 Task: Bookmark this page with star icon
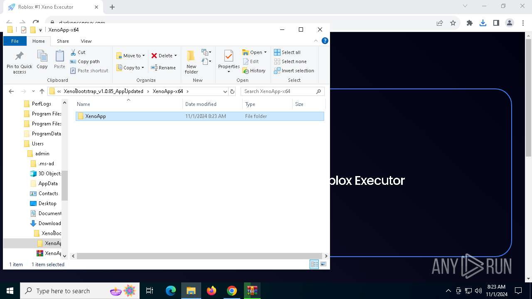(453, 23)
